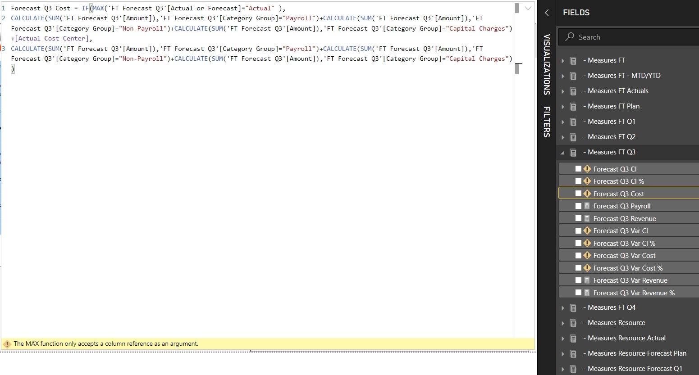Check the Forecast Q3 Var Revenue measure
The height and width of the screenshot is (375, 699).
click(x=578, y=280)
